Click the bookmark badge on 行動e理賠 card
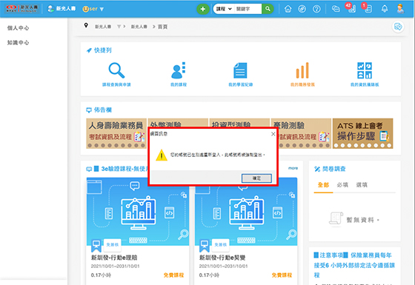415x285 pixels. click(x=96, y=246)
